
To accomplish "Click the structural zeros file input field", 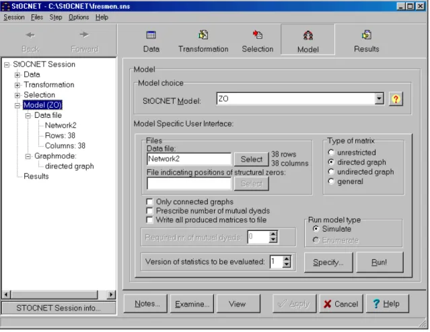I will pos(189,183).
